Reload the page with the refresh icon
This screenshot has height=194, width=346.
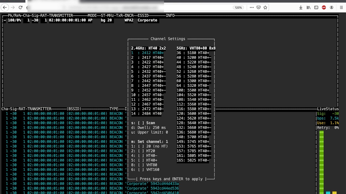tap(21, 8)
